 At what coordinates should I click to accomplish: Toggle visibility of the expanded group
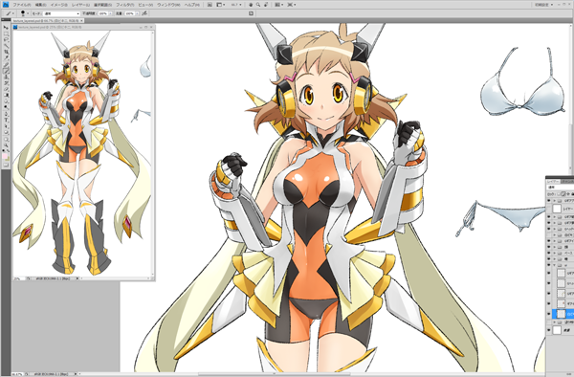coord(549,265)
